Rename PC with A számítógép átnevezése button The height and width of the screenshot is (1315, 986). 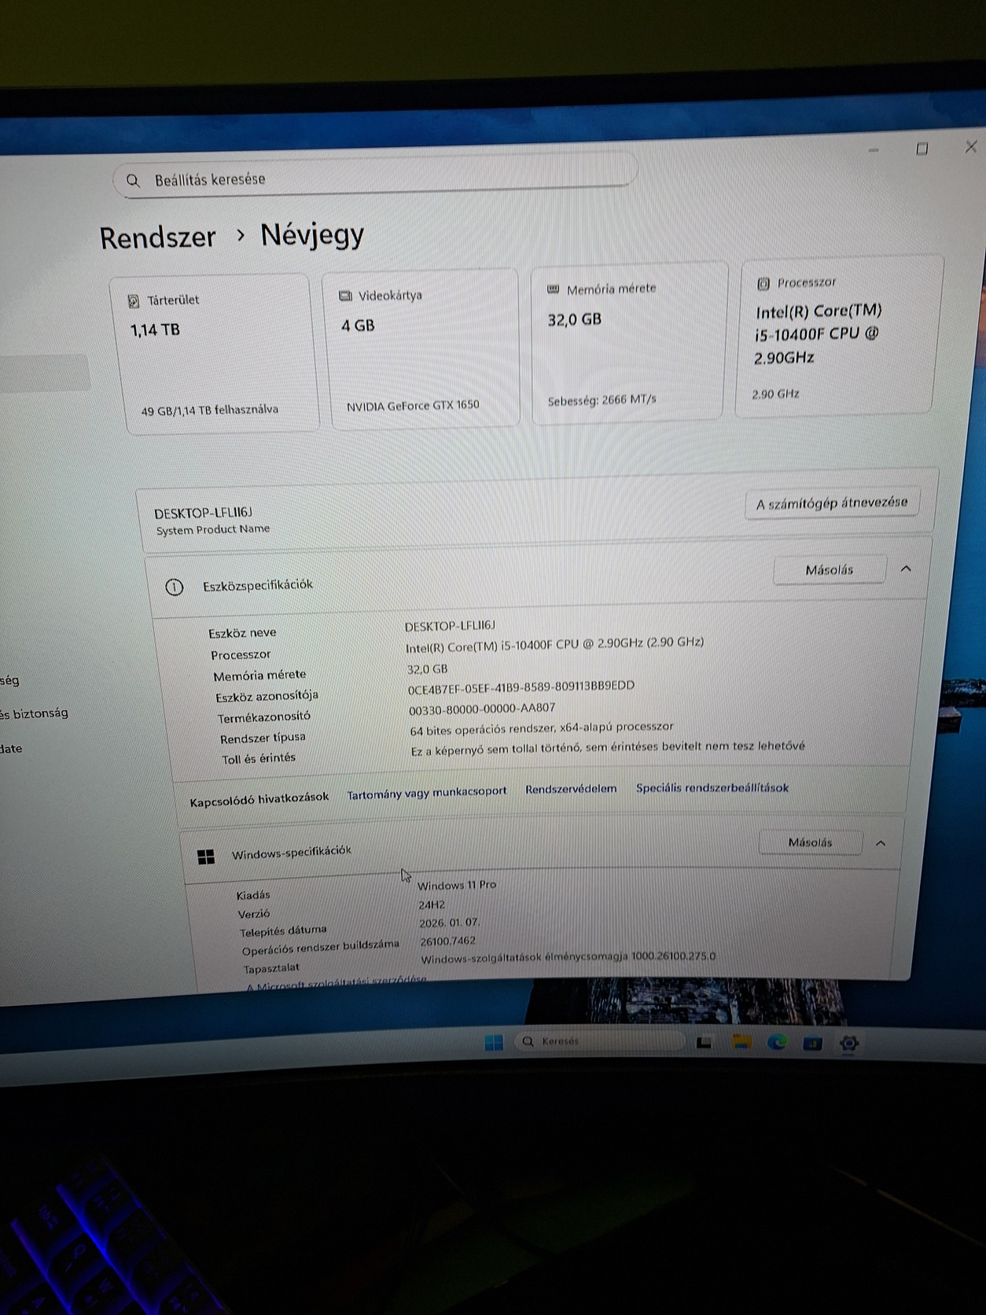[832, 503]
